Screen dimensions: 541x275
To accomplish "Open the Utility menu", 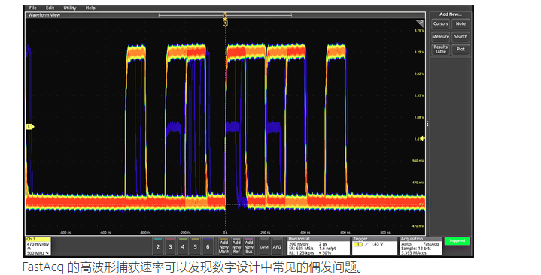I will (x=70, y=8).
